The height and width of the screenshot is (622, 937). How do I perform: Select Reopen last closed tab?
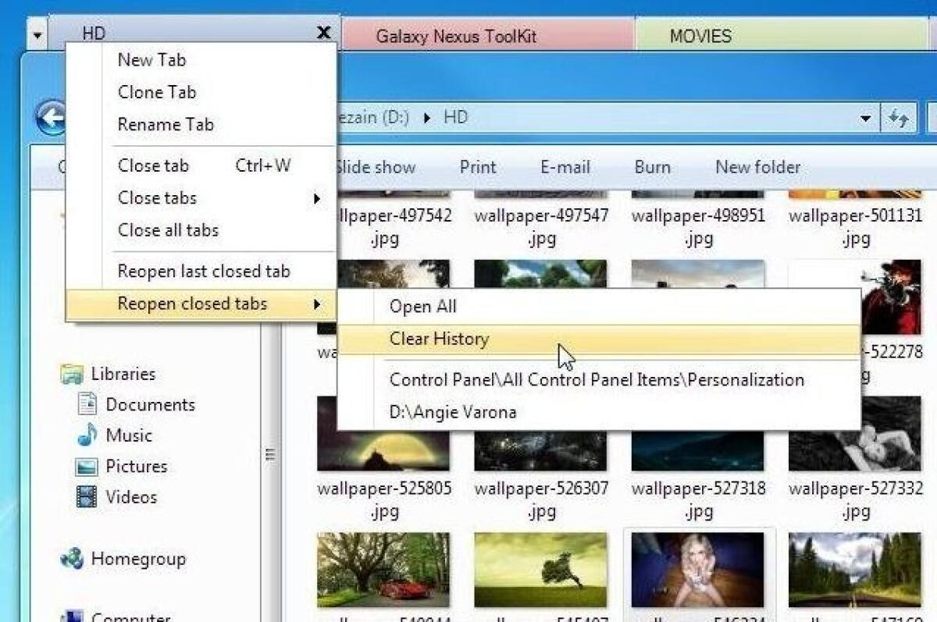[x=204, y=271]
